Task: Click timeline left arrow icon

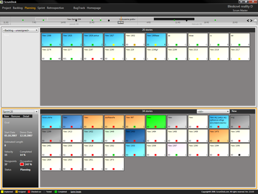Action: [248, 21]
